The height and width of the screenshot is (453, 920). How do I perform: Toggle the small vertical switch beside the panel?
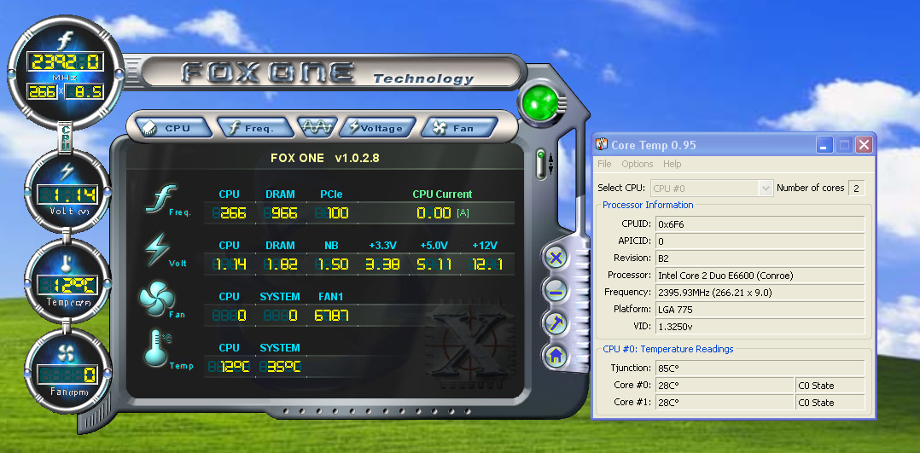click(541, 164)
